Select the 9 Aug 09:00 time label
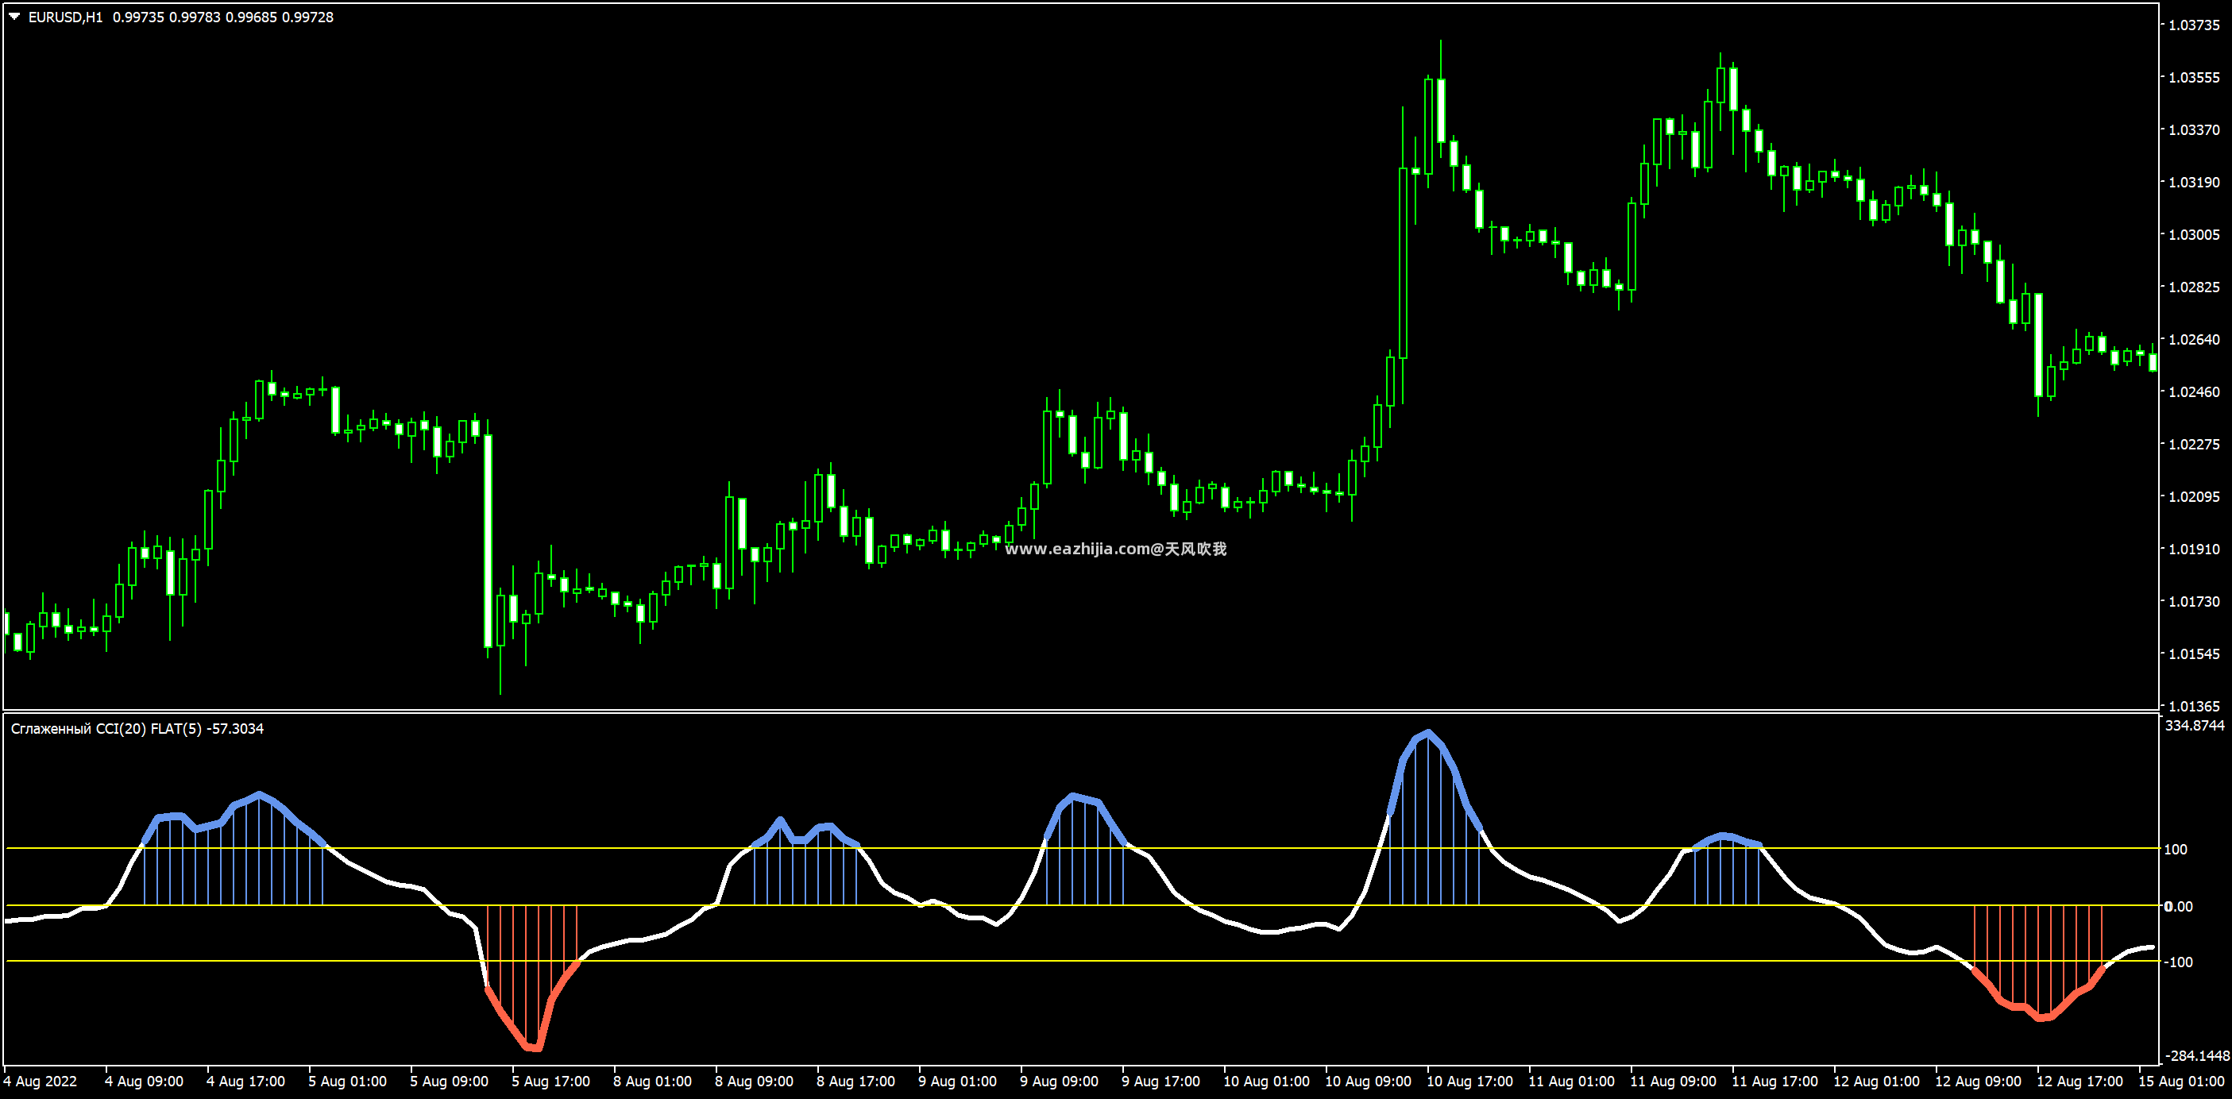Image resolution: width=2232 pixels, height=1099 pixels. tap(1059, 1081)
